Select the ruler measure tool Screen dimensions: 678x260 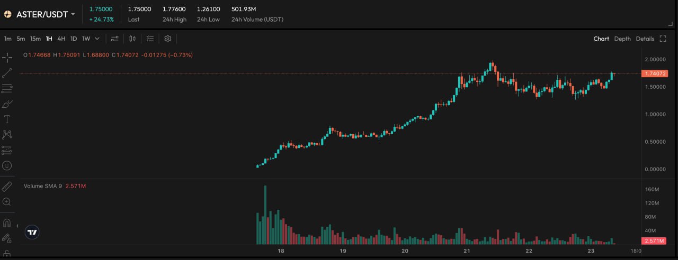7,187
